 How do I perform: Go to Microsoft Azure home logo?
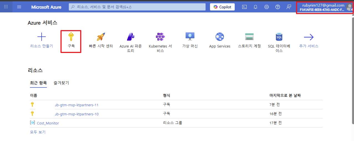pyautogui.click(x=46, y=7)
